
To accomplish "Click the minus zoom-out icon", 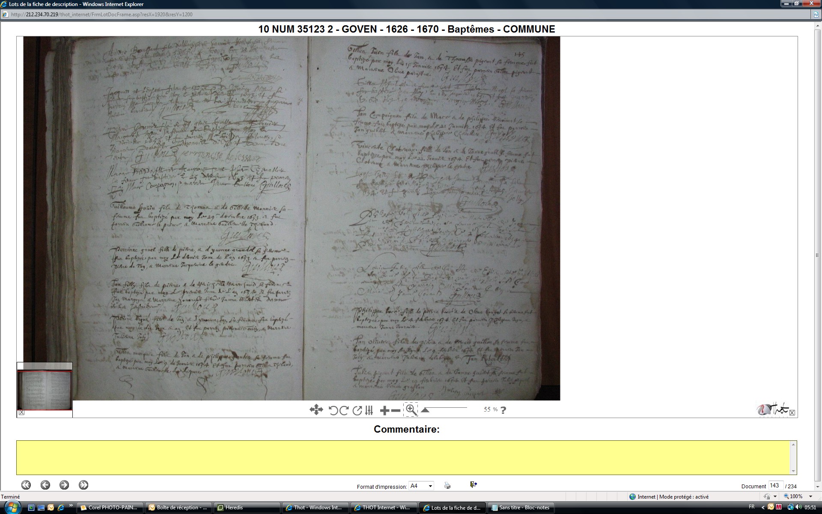I will point(396,411).
